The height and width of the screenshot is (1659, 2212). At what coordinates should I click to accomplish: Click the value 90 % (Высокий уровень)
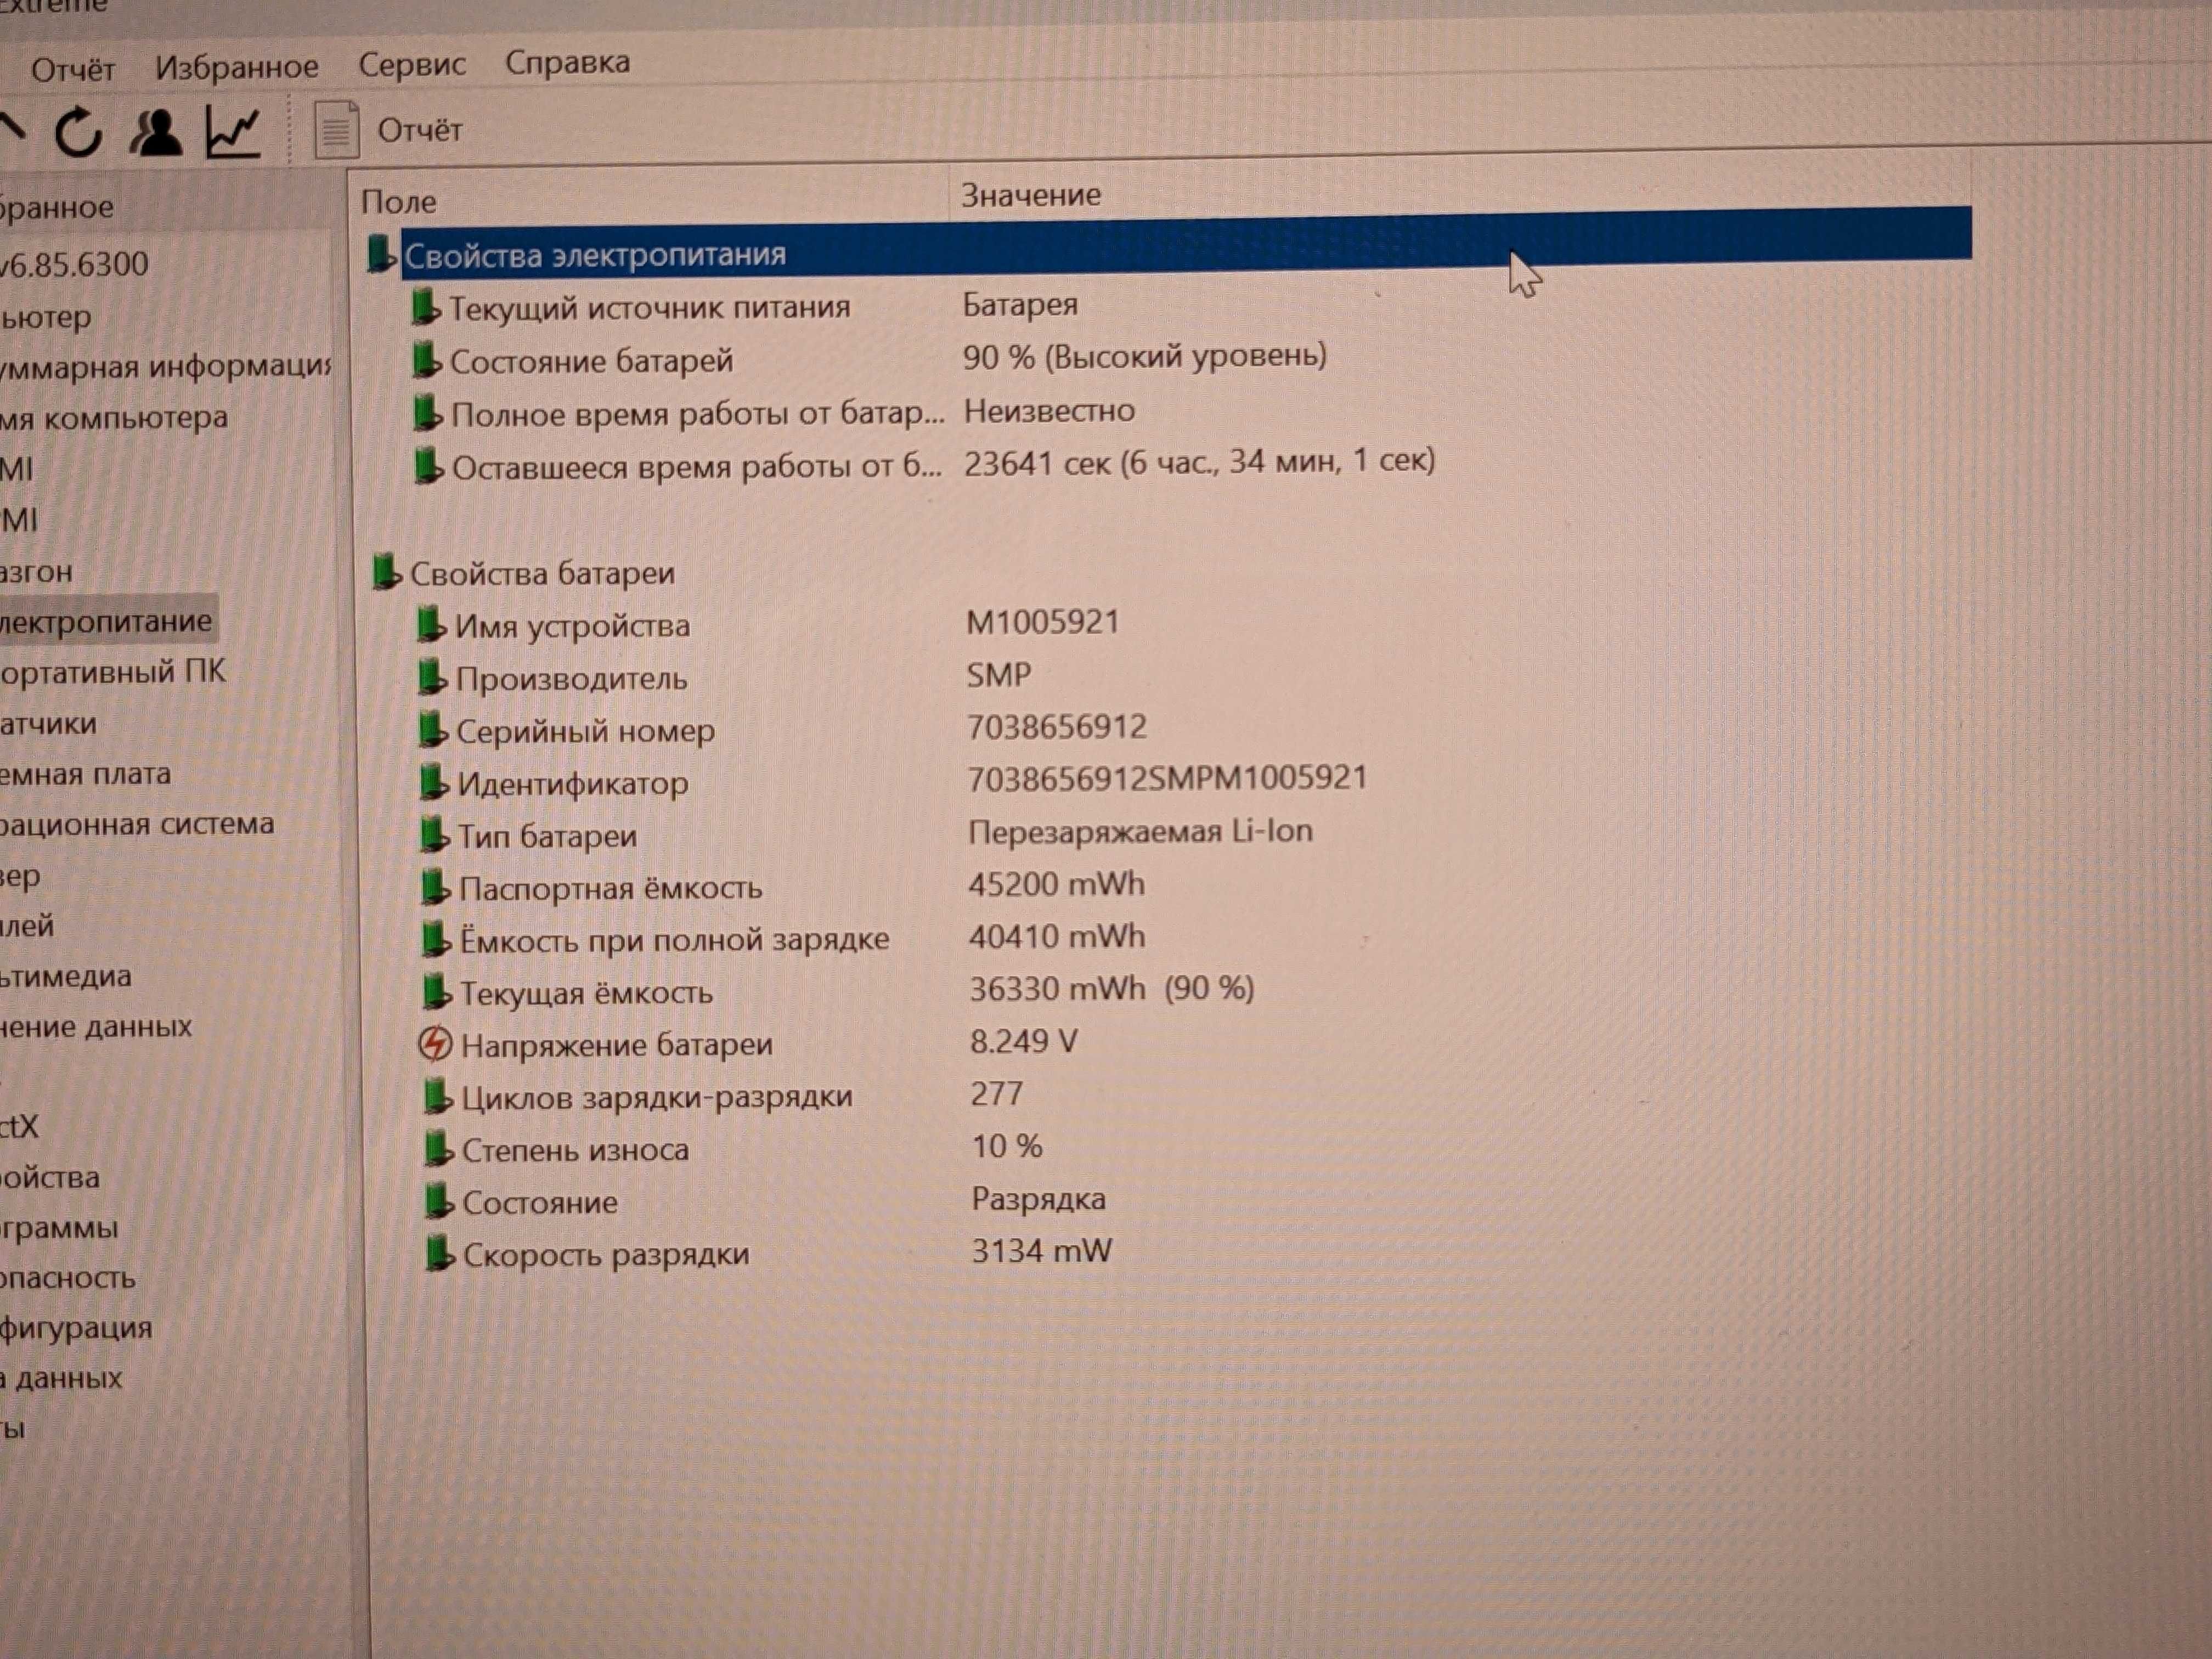click(x=1145, y=356)
